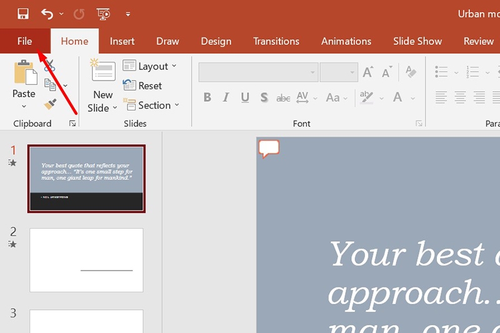Screen dimensions: 500x333
Task: Click the Paste clipboard icon
Action: (26, 72)
